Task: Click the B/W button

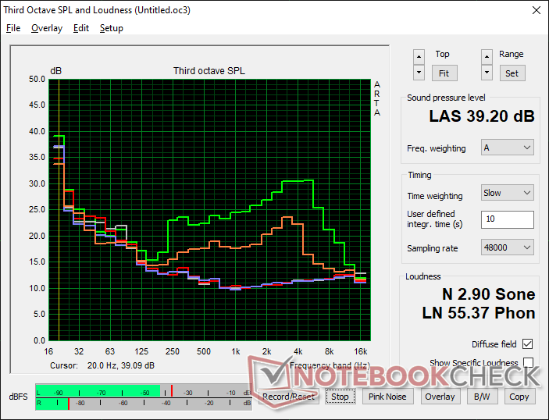Action: coord(482,397)
